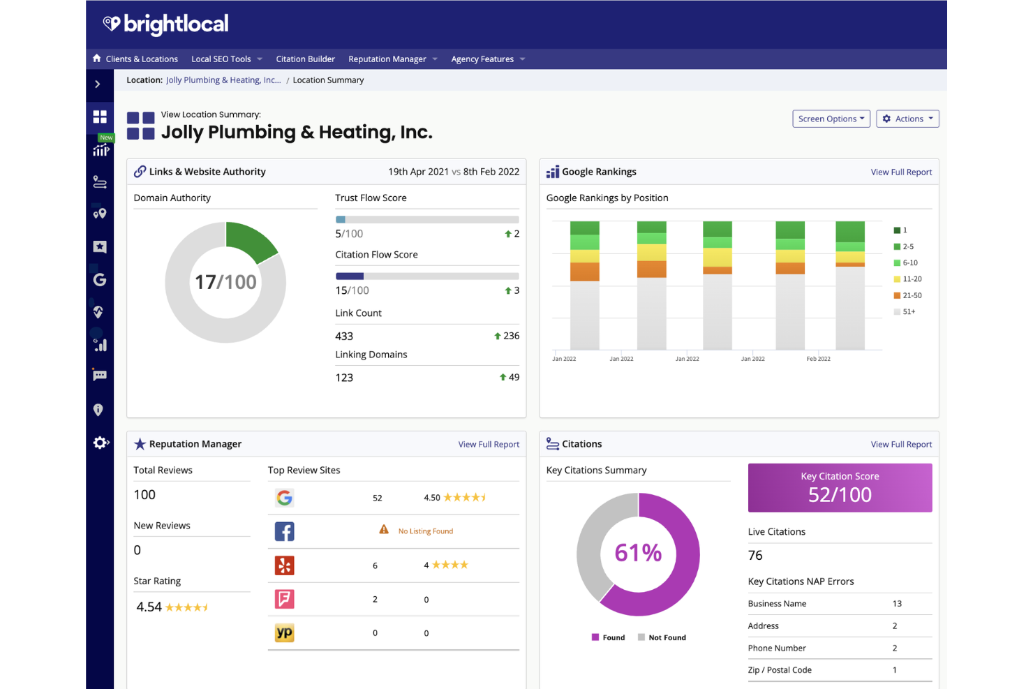Click the Phone Number NAP errors row
The width and height of the screenshot is (1033, 689).
(840, 649)
